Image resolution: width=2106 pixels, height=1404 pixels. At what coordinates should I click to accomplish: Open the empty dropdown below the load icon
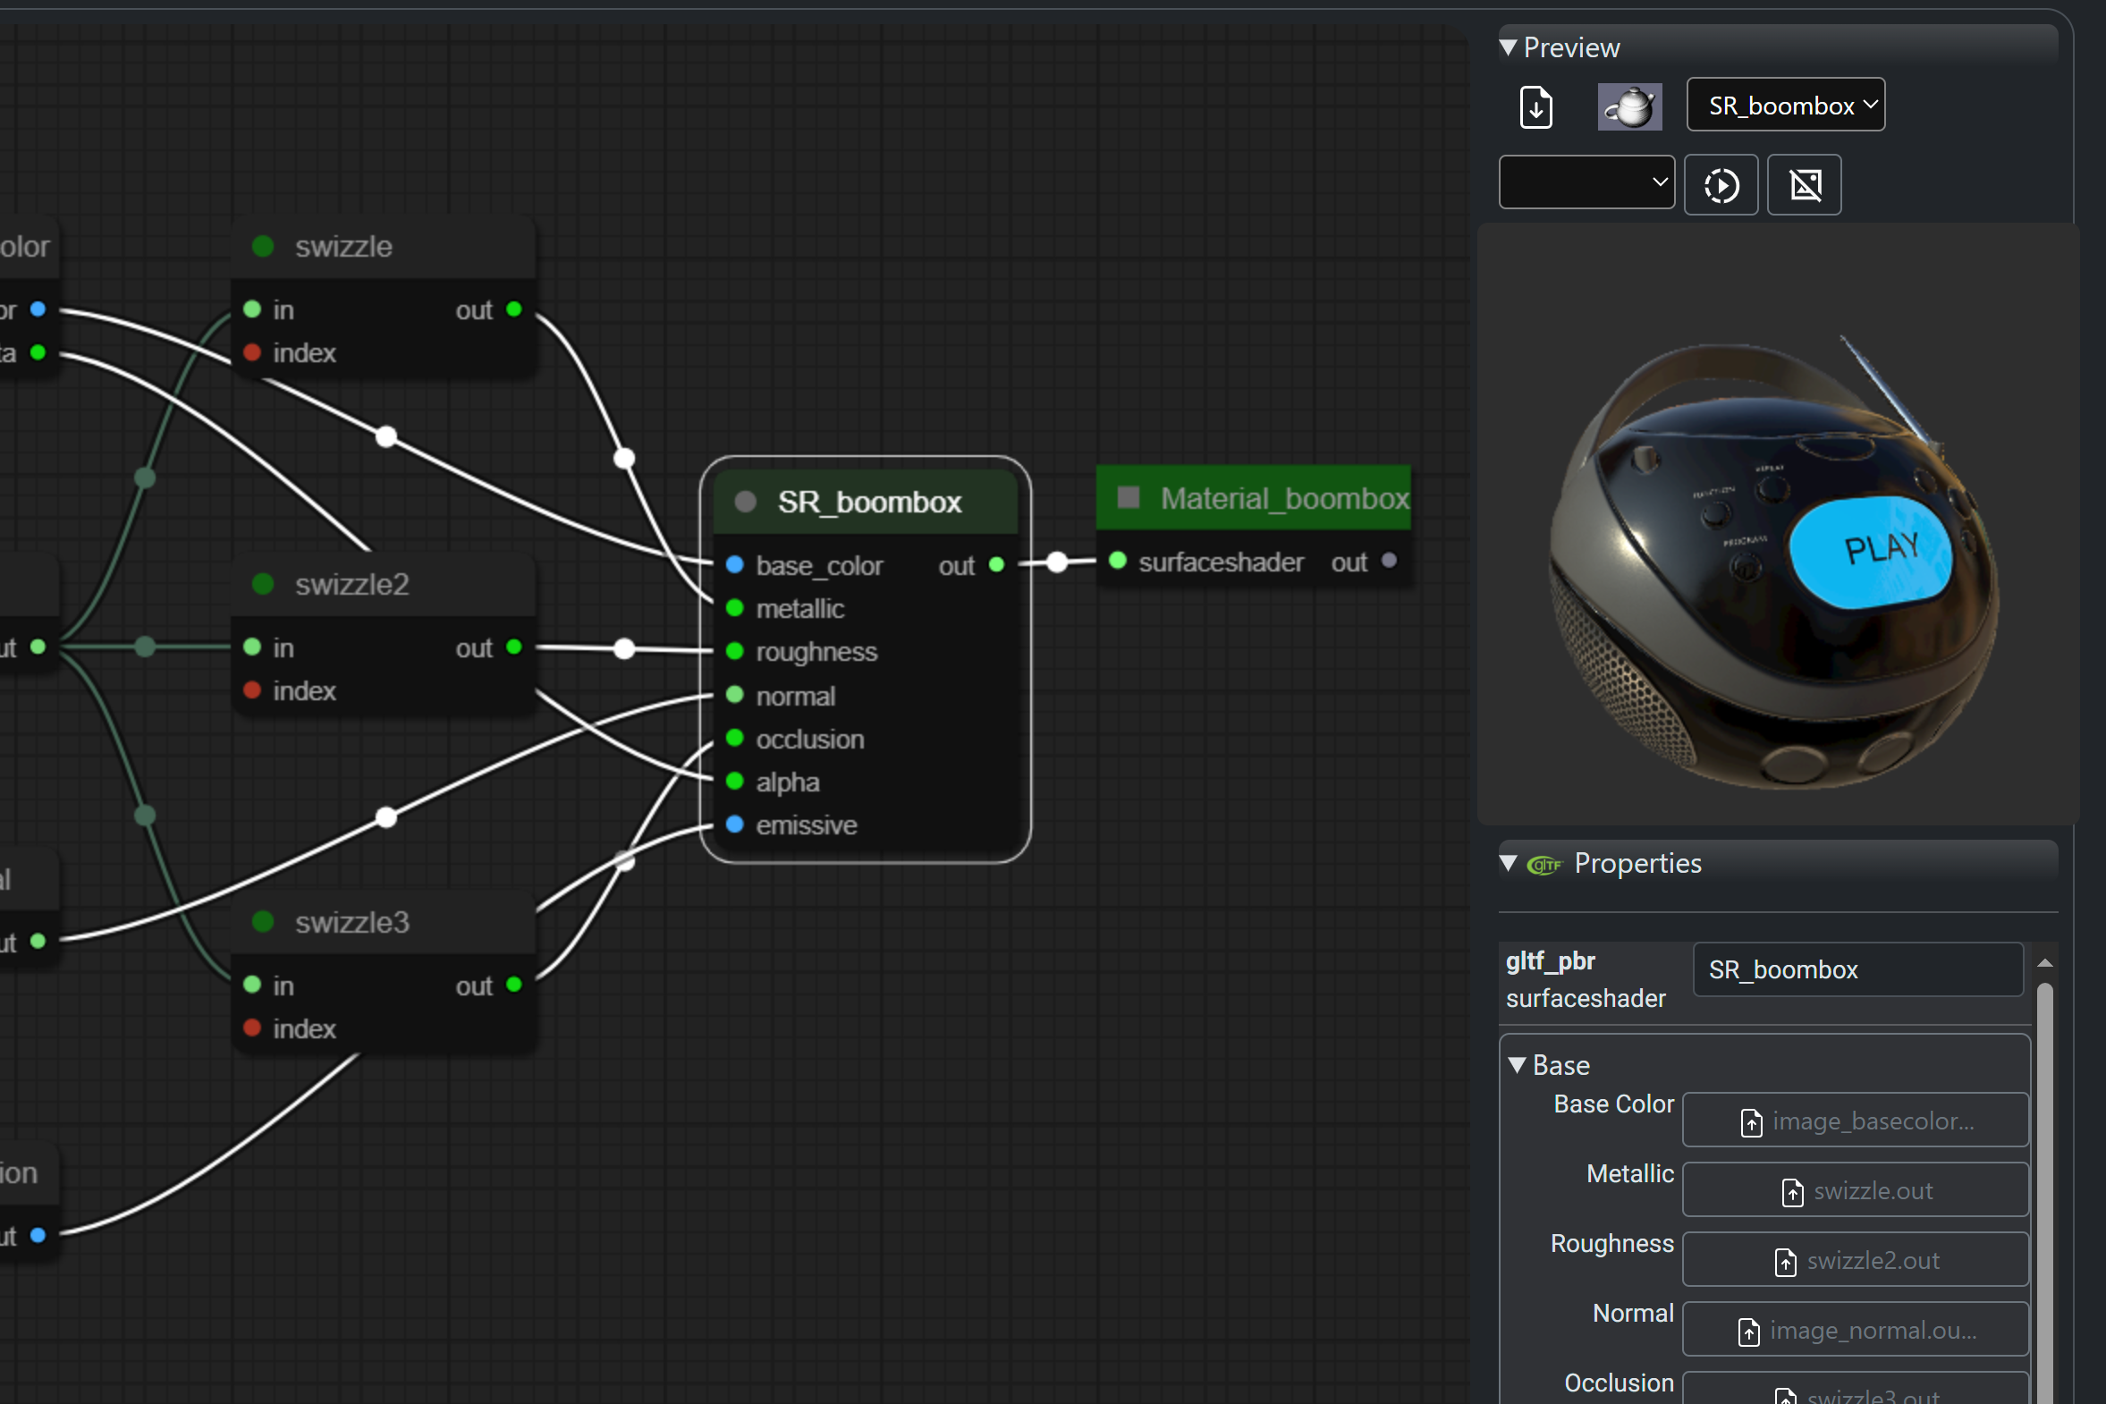[x=1586, y=182]
